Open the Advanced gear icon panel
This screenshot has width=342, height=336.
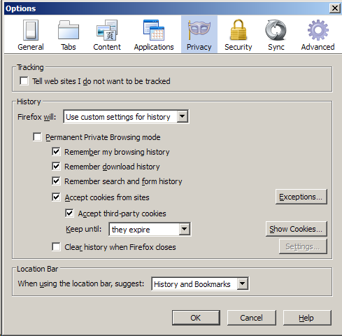coord(318,30)
